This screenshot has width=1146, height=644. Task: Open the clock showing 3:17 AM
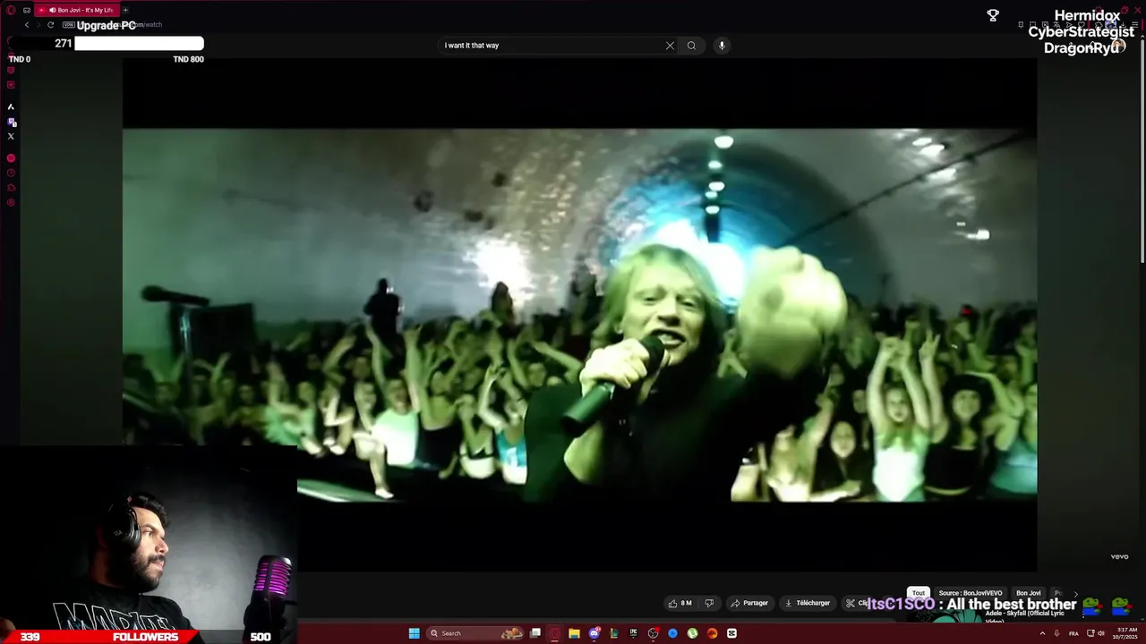(1126, 633)
